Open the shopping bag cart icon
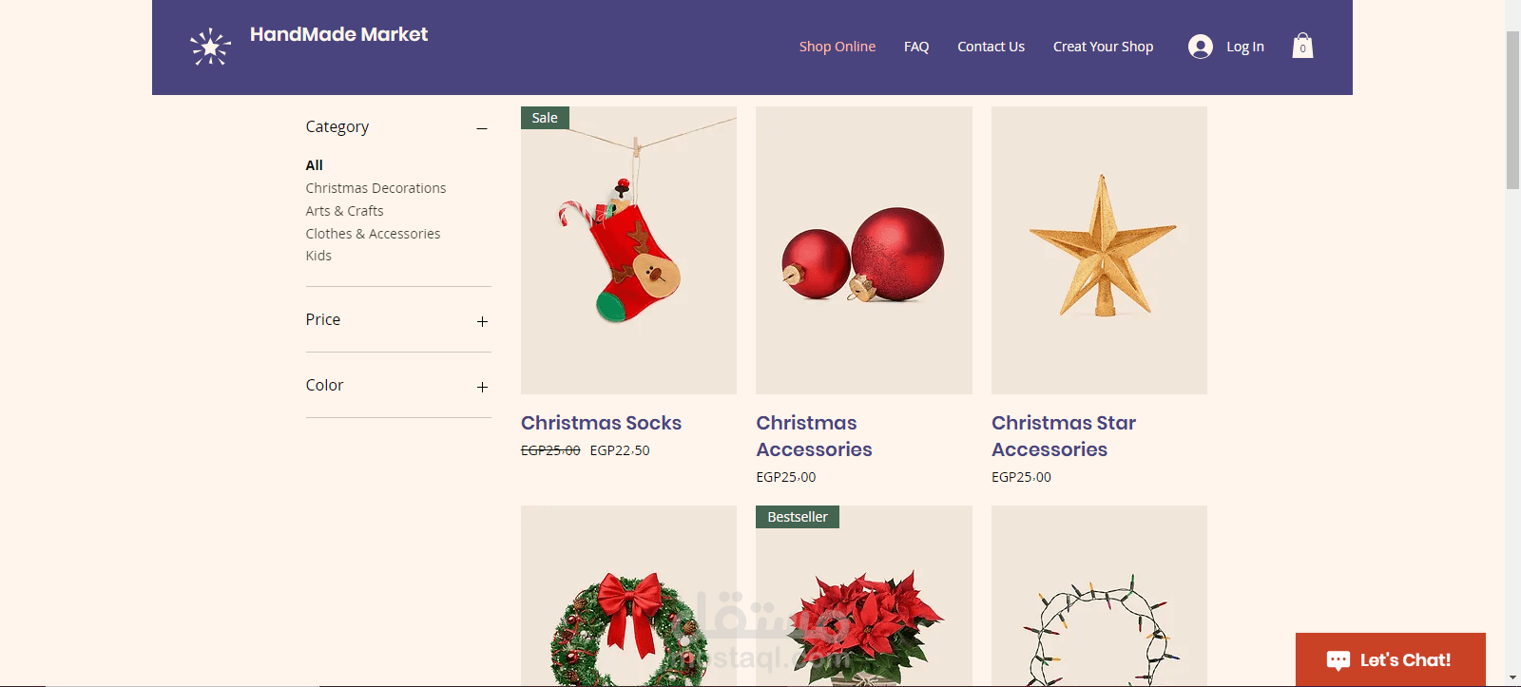 [1302, 46]
